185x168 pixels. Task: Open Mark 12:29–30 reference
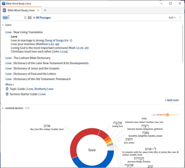coord(78,48)
